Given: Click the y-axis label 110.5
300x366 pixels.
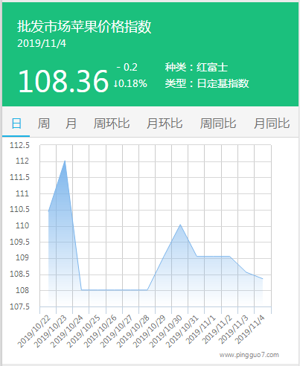Looking at the screenshot, I should pyautogui.click(x=19, y=210).
